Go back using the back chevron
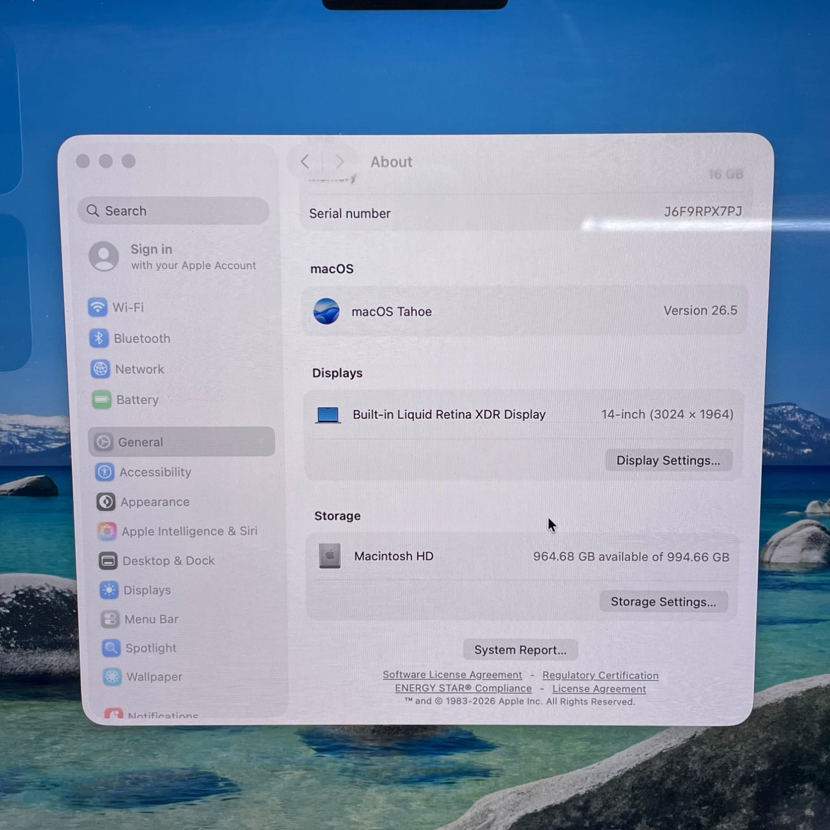 click(305, 162)
